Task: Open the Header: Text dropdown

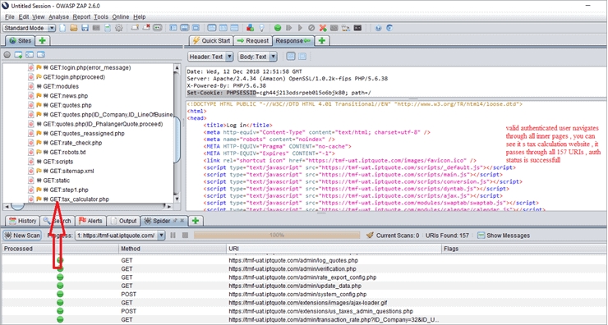Action: pyautogui.click(x=210, y=57)
